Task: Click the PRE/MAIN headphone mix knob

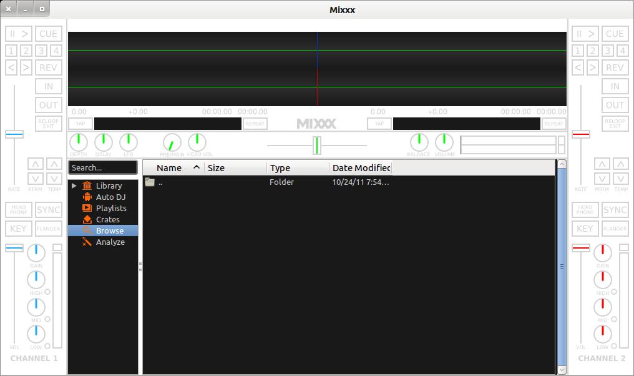Action: click(172, 142)
